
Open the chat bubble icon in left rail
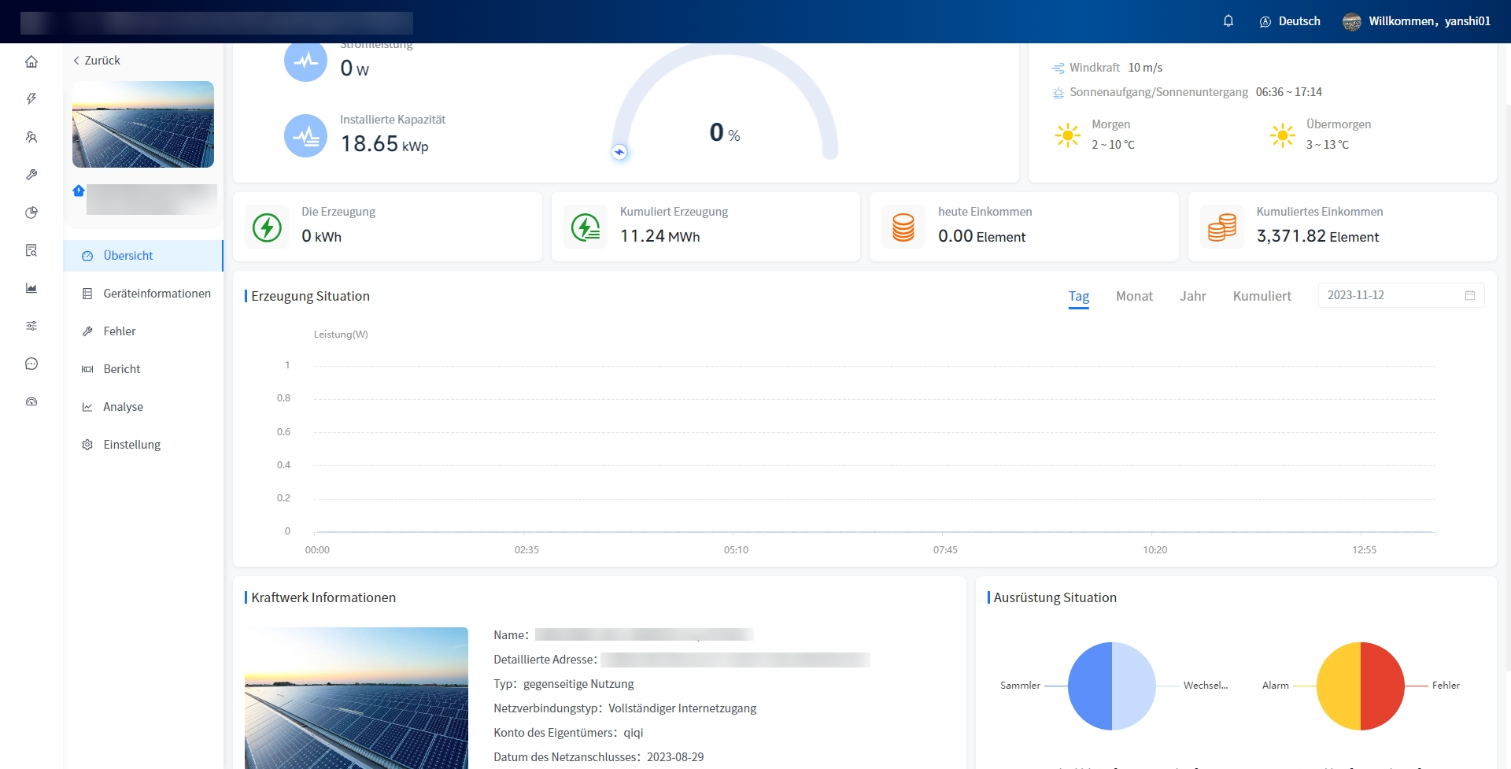[x=31, y=364]
